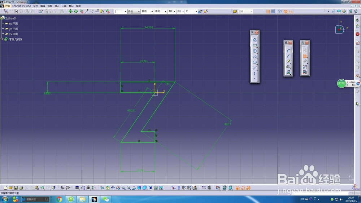Click the red cancel circle icon

357,34
